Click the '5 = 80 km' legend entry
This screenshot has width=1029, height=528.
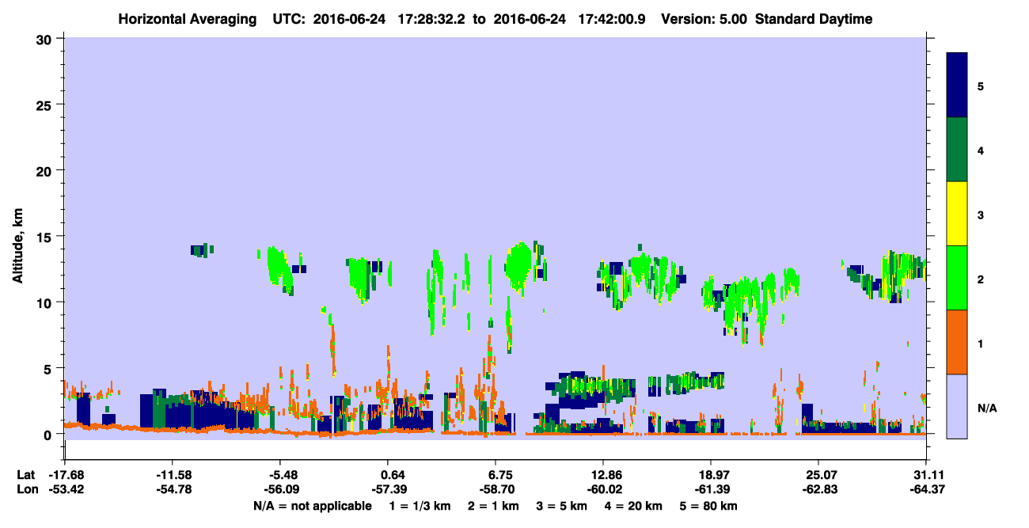tap(710, 506)
